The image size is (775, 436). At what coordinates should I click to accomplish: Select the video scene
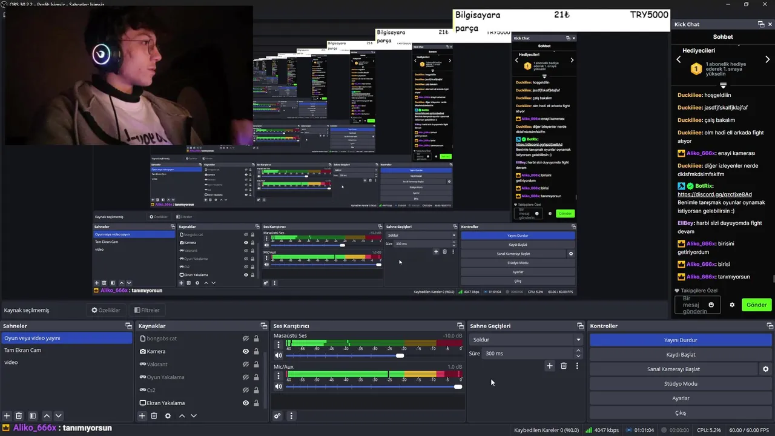67,362
